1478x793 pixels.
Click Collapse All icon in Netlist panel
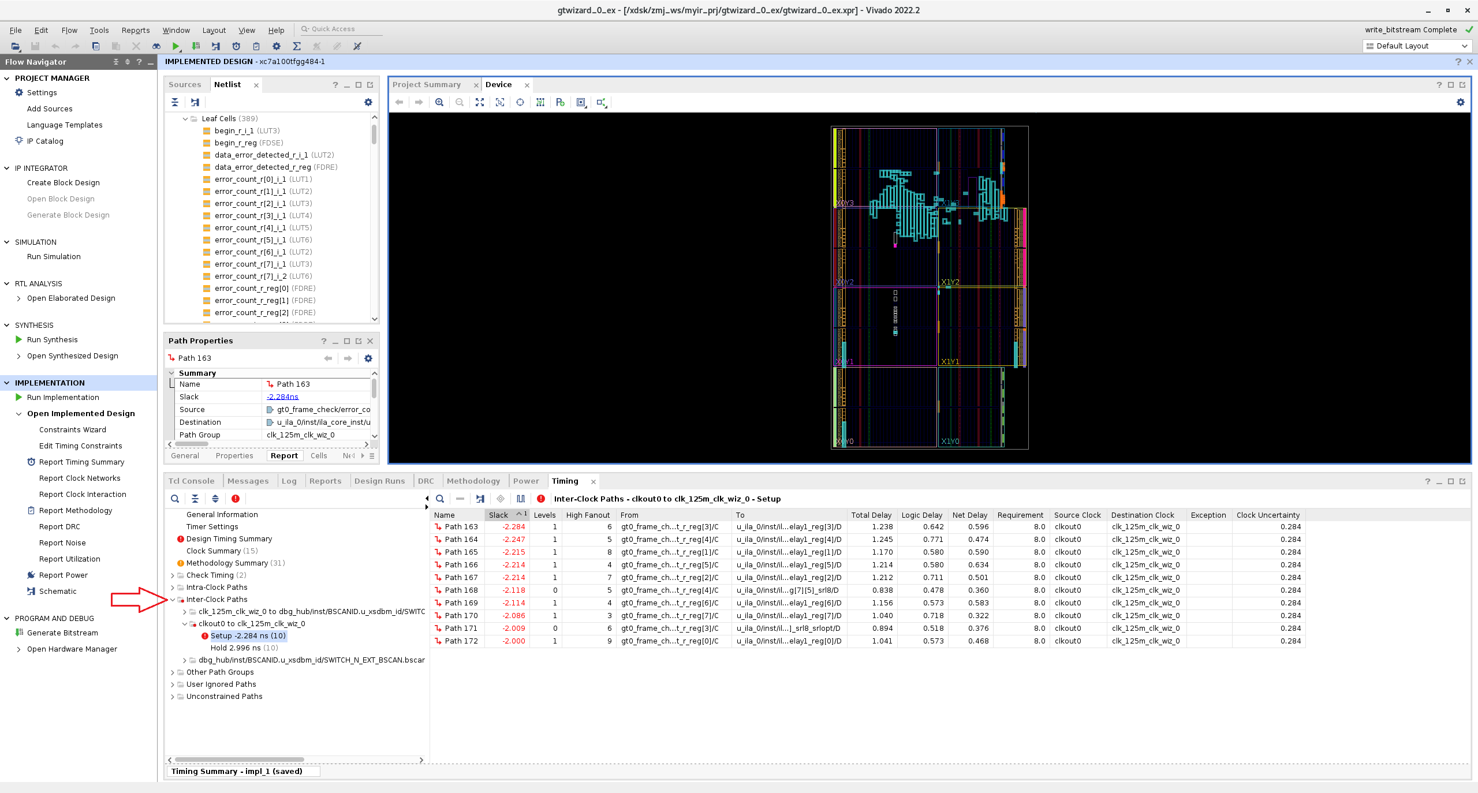pos(175,102)
